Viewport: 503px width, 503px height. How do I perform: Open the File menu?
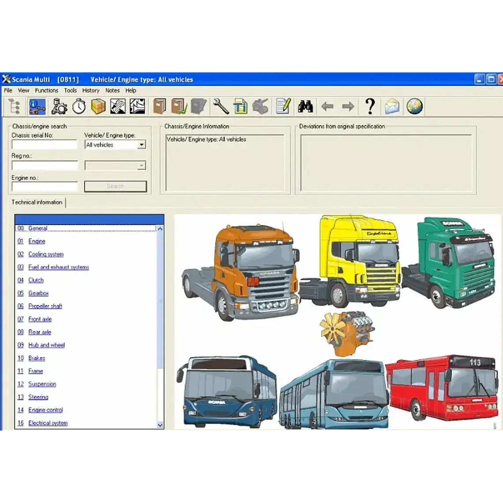coord(8,90)
